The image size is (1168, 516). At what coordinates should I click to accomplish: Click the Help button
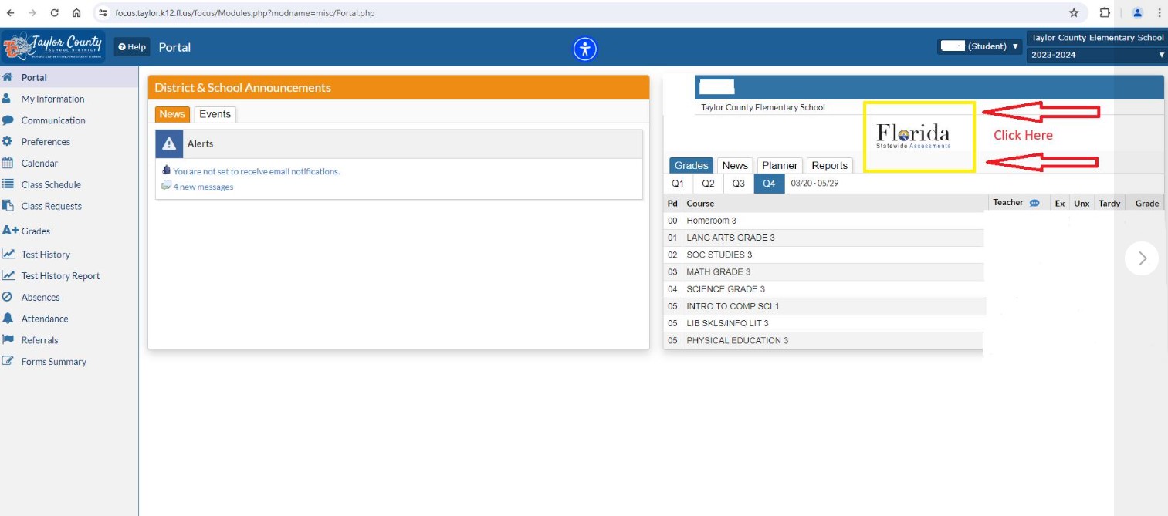[132, 47]
